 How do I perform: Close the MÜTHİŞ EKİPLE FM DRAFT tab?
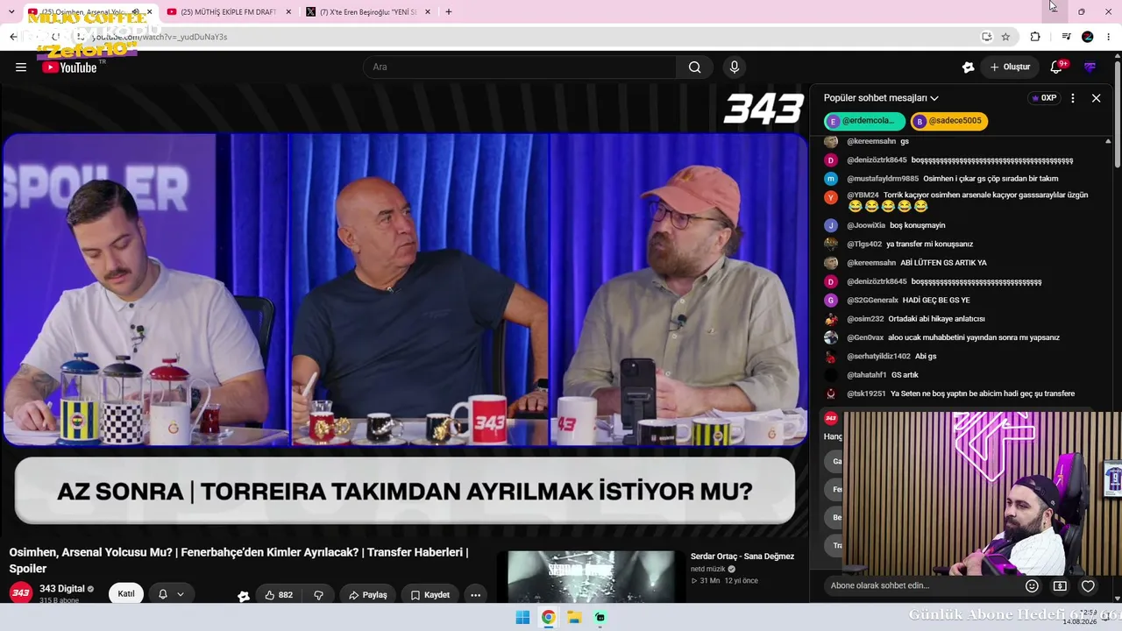(288, 12)
